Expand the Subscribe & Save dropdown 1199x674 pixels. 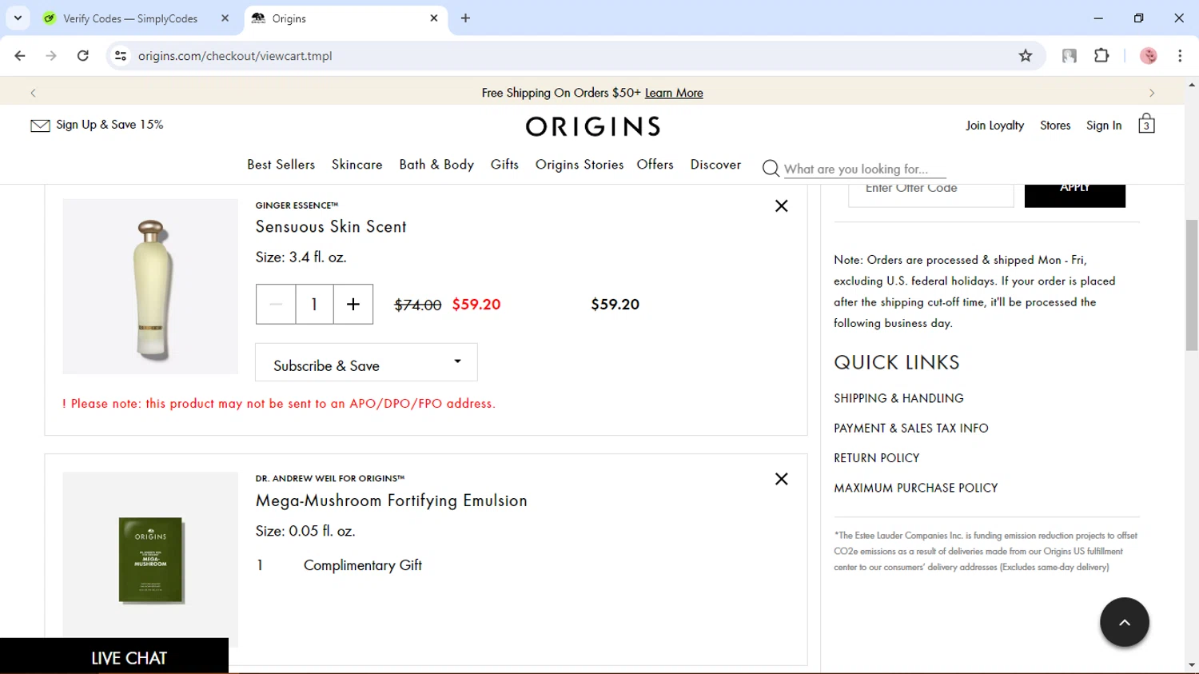click(x=366, y=362)
